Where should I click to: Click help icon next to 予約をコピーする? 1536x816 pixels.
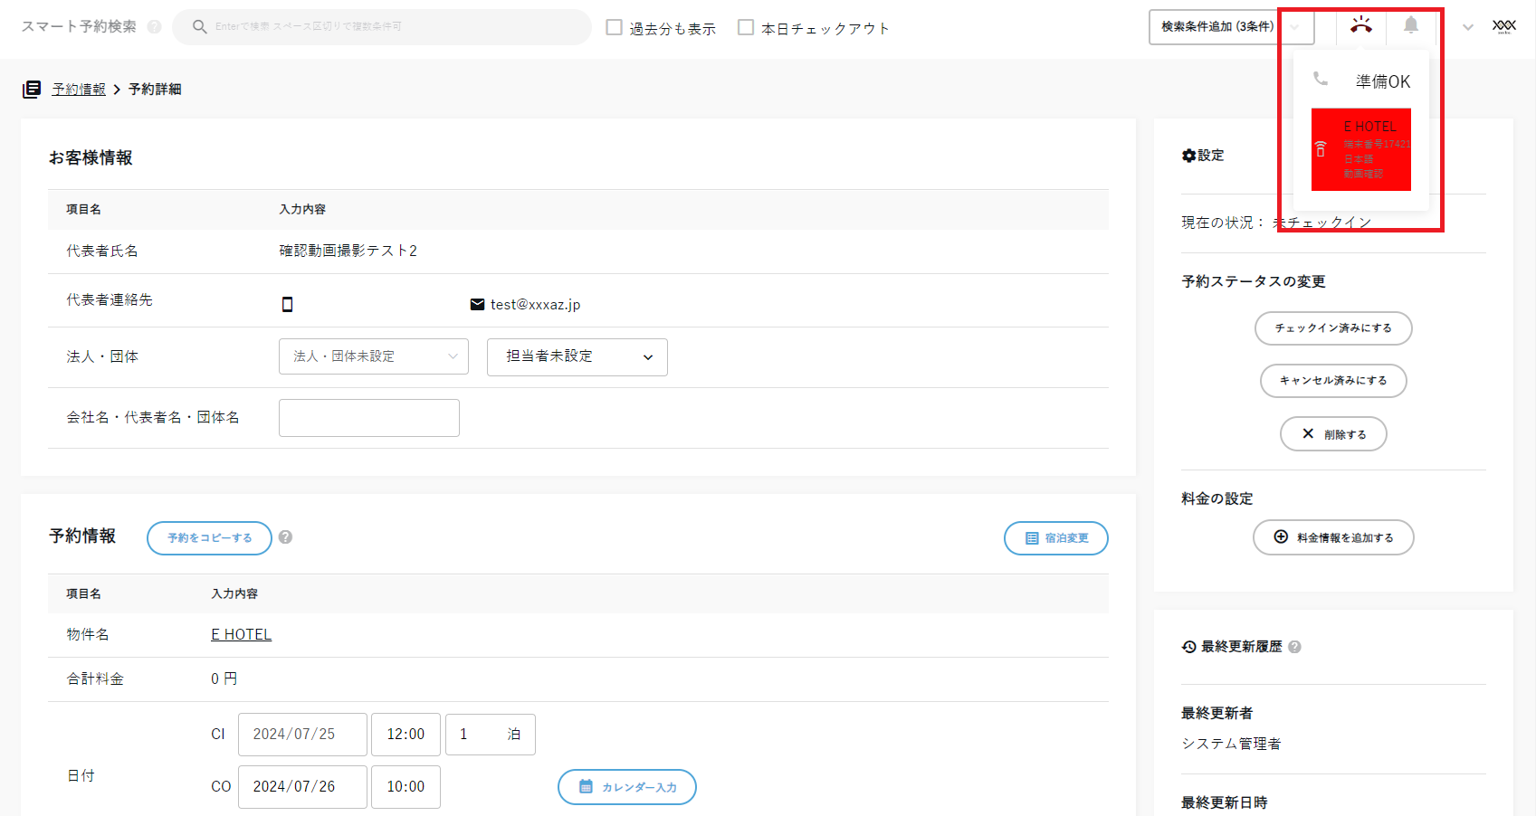pos(285,537)
